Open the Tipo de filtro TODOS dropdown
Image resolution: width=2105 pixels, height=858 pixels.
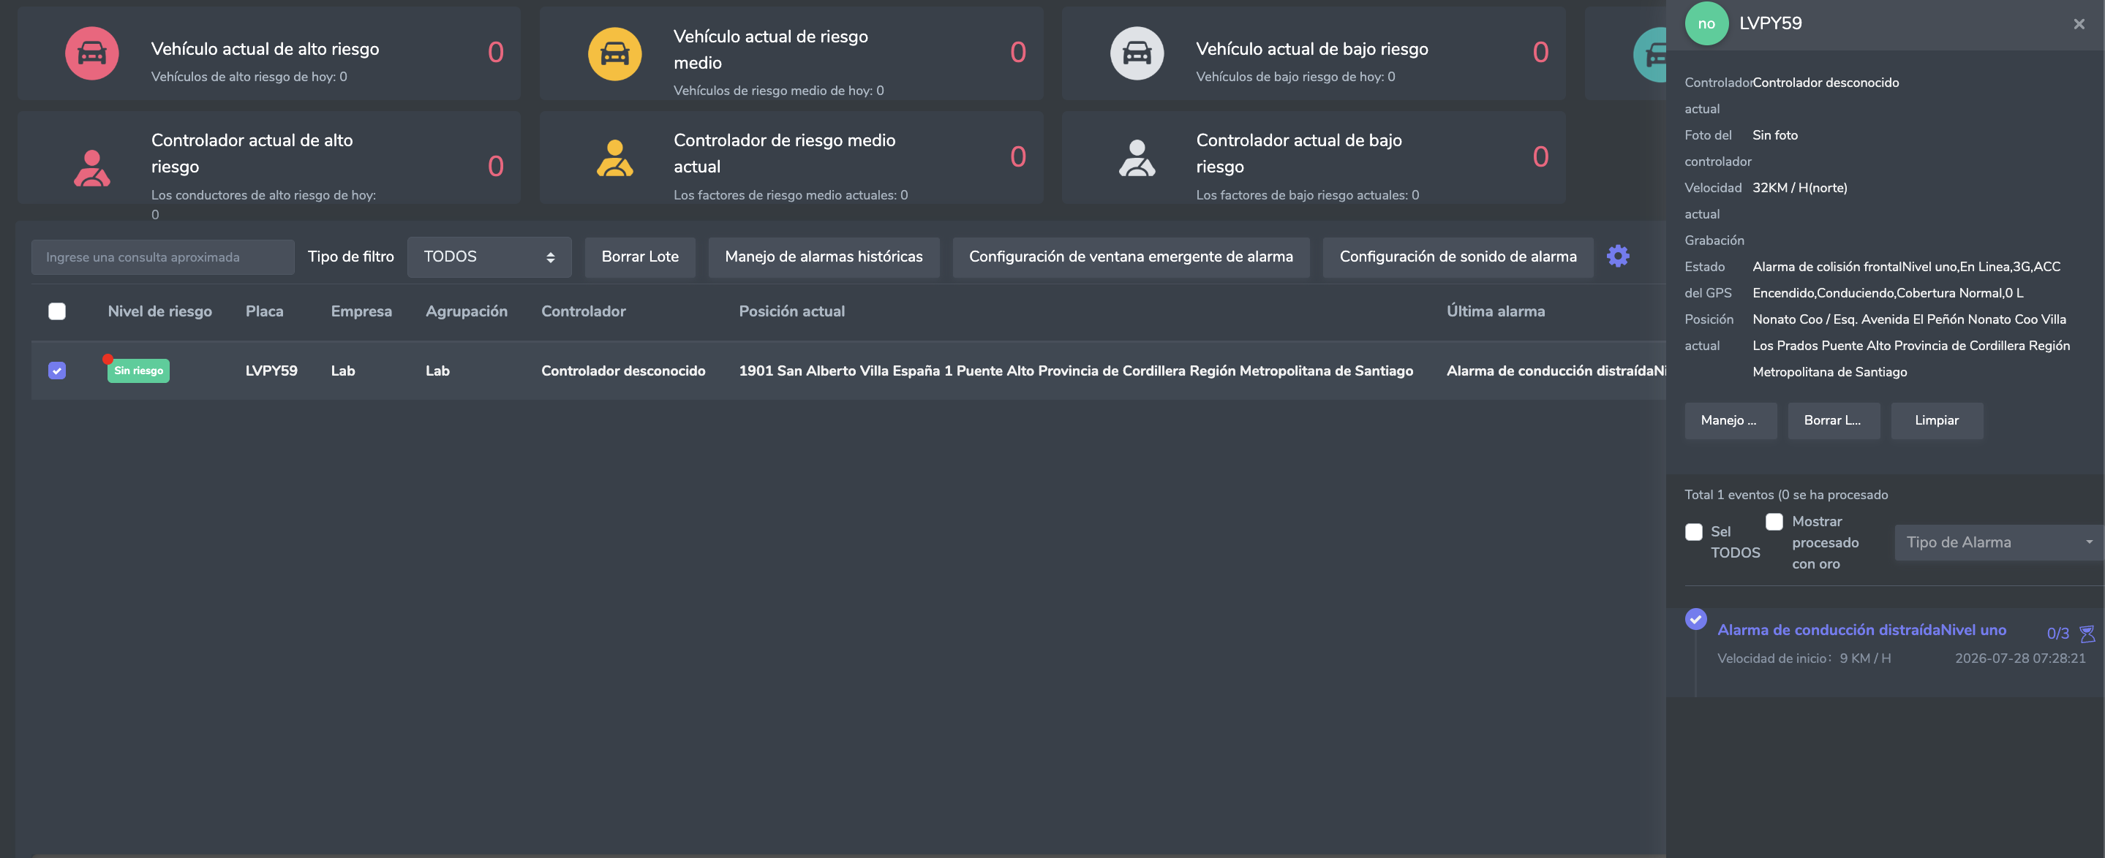coord(489,257)
